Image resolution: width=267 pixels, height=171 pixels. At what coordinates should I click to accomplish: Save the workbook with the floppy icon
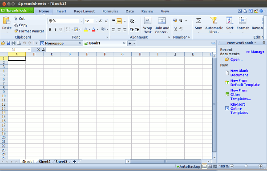pos(8,43)
